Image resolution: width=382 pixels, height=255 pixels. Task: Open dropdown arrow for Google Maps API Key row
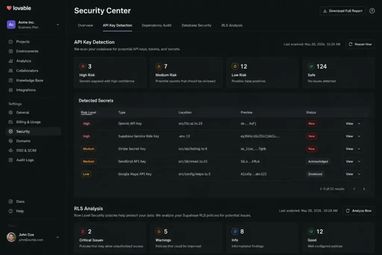[x=359, y=174]
